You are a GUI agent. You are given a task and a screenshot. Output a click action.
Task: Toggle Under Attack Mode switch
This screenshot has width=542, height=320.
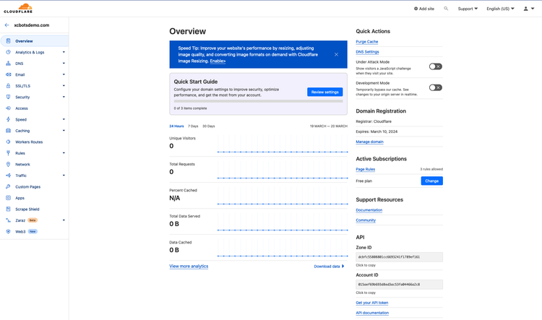435,66
